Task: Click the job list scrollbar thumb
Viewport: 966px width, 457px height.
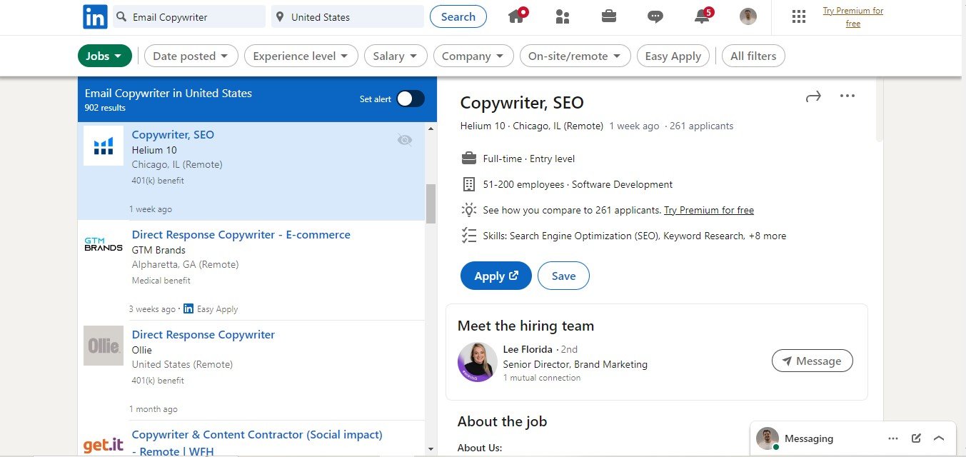Action: 431,204
